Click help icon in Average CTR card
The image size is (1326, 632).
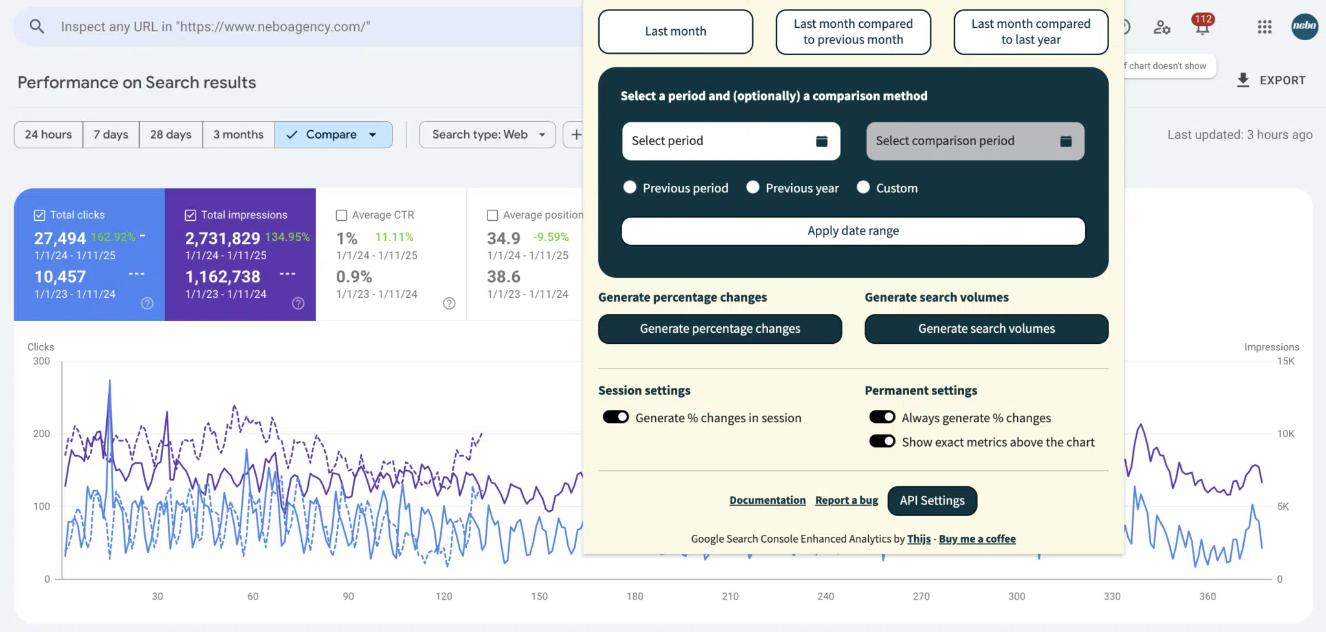pos(449,304)
